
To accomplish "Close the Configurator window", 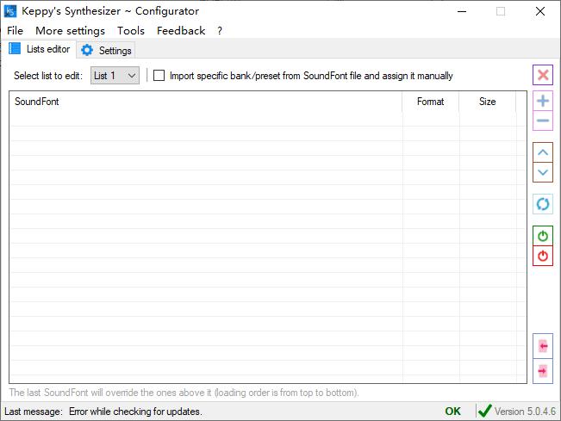I will pyautogui.click(x=540, y=11).
